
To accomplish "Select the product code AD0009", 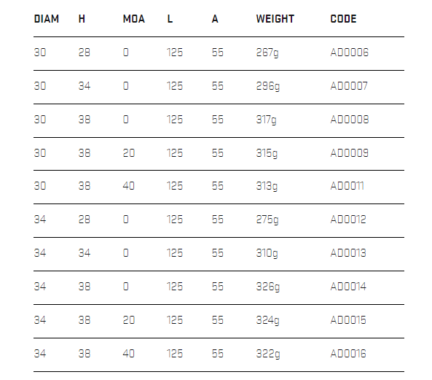I will 350,153.
